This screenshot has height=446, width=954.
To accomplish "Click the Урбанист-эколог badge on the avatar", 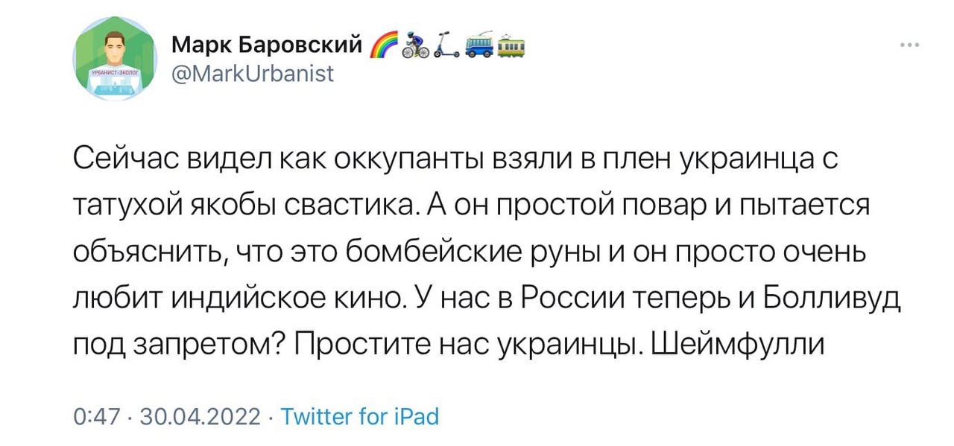I will [114, 73].
